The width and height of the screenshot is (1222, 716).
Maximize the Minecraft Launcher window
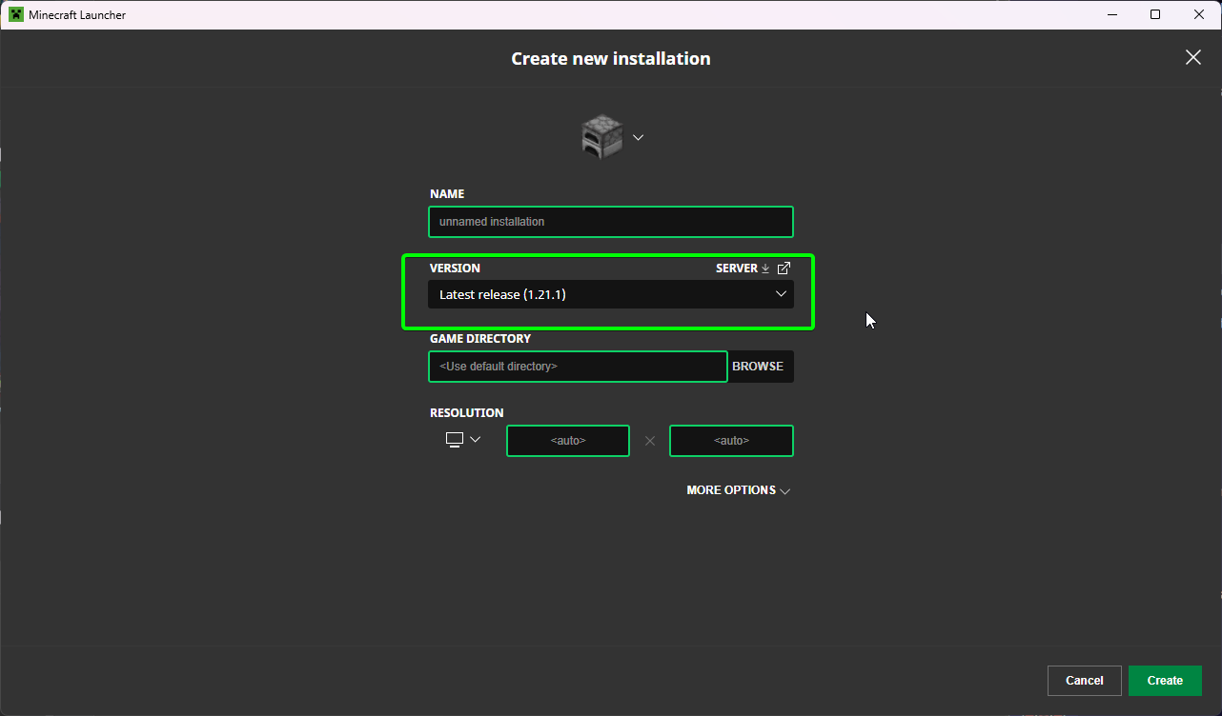point(1155,14)
